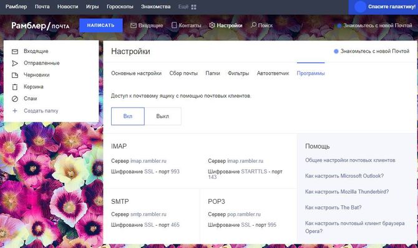Open the Папки settings tab
The width and height of the screenshot is (418, 248).
[x=213, y=73]
